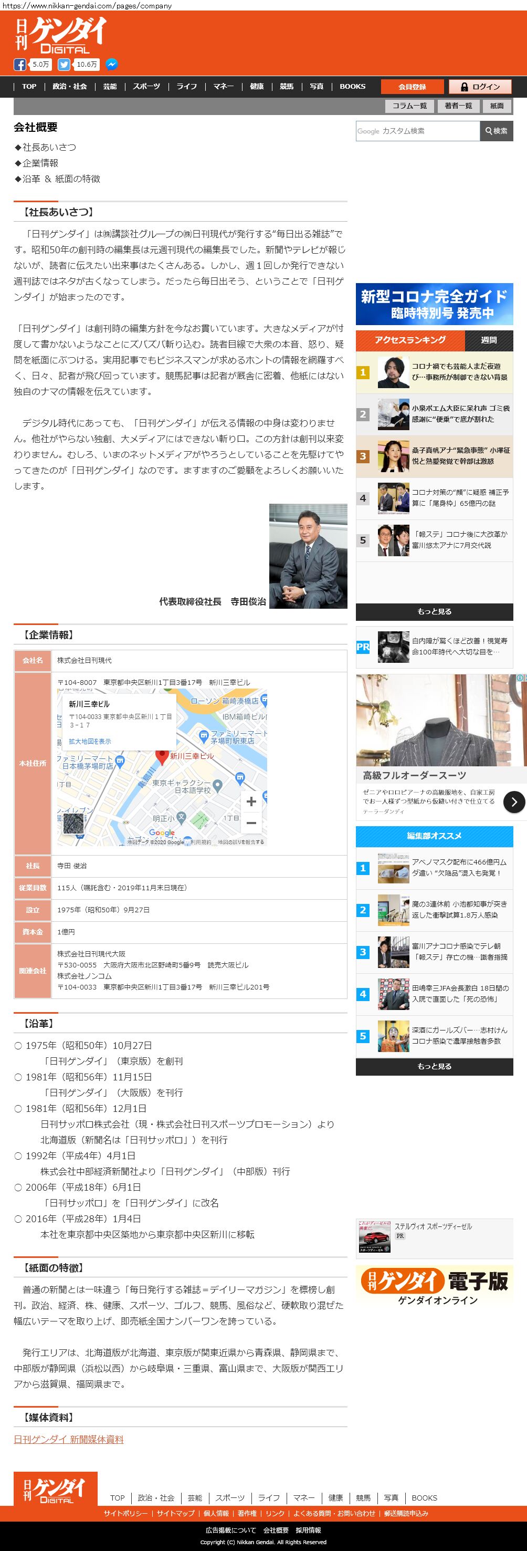Screen dimensions: 527x1551
Task: Open ranking article 桑子真帆アナ緊急事態
Action: pos(434,456)
